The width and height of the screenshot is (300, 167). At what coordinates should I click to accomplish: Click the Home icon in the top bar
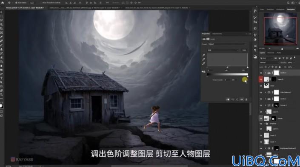tap(3, 3)
